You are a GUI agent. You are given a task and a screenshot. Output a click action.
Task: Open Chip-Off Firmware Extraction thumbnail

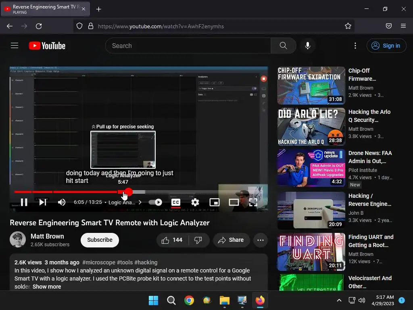pyautogui.click(x=311, y=86)
